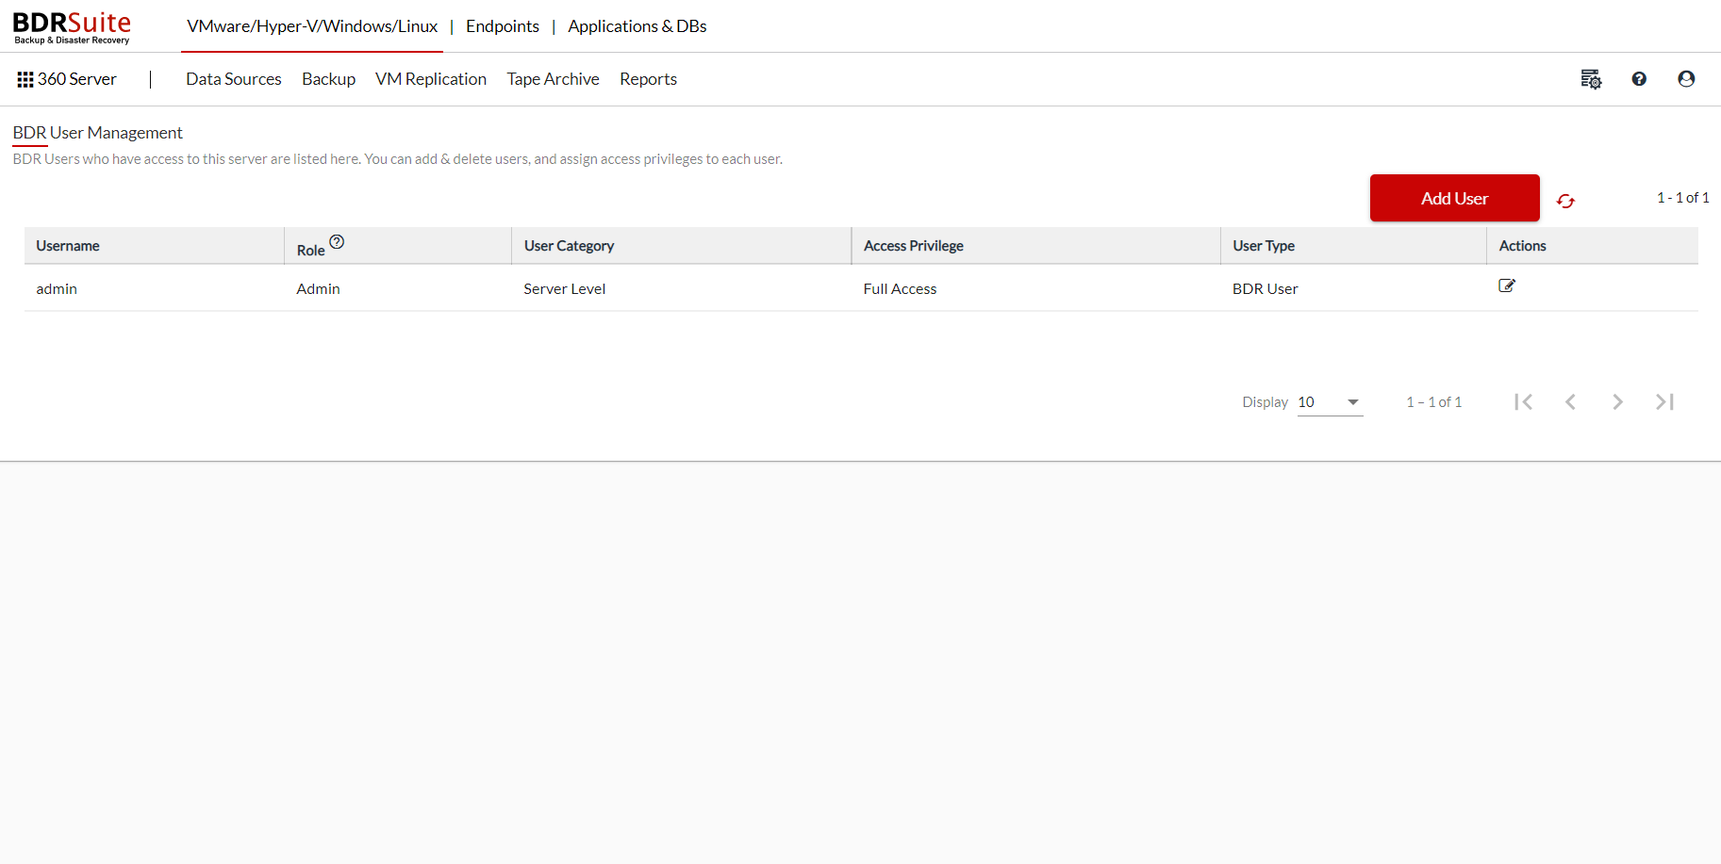Screen dimensions: 1721x864
Task: Click the BDR User Management heading
Action: [x=97, y=133]
